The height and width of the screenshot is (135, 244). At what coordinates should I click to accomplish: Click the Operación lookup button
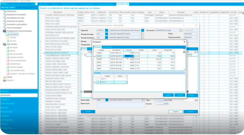coord(107,30)
